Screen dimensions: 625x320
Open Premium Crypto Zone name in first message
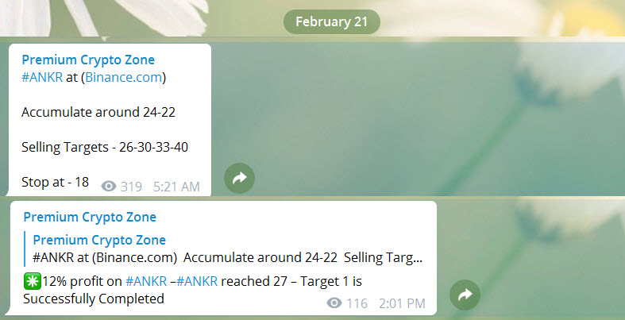[88, 60]
